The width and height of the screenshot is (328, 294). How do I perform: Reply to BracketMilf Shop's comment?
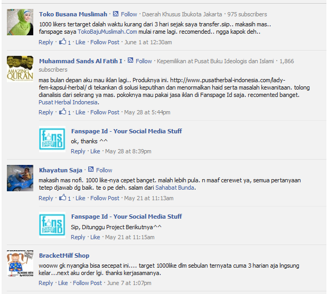tap(46, 283)
